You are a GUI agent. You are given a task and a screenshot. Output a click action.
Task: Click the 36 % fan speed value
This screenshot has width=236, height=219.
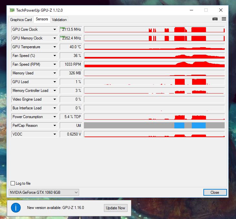click(x=71, y=56)
